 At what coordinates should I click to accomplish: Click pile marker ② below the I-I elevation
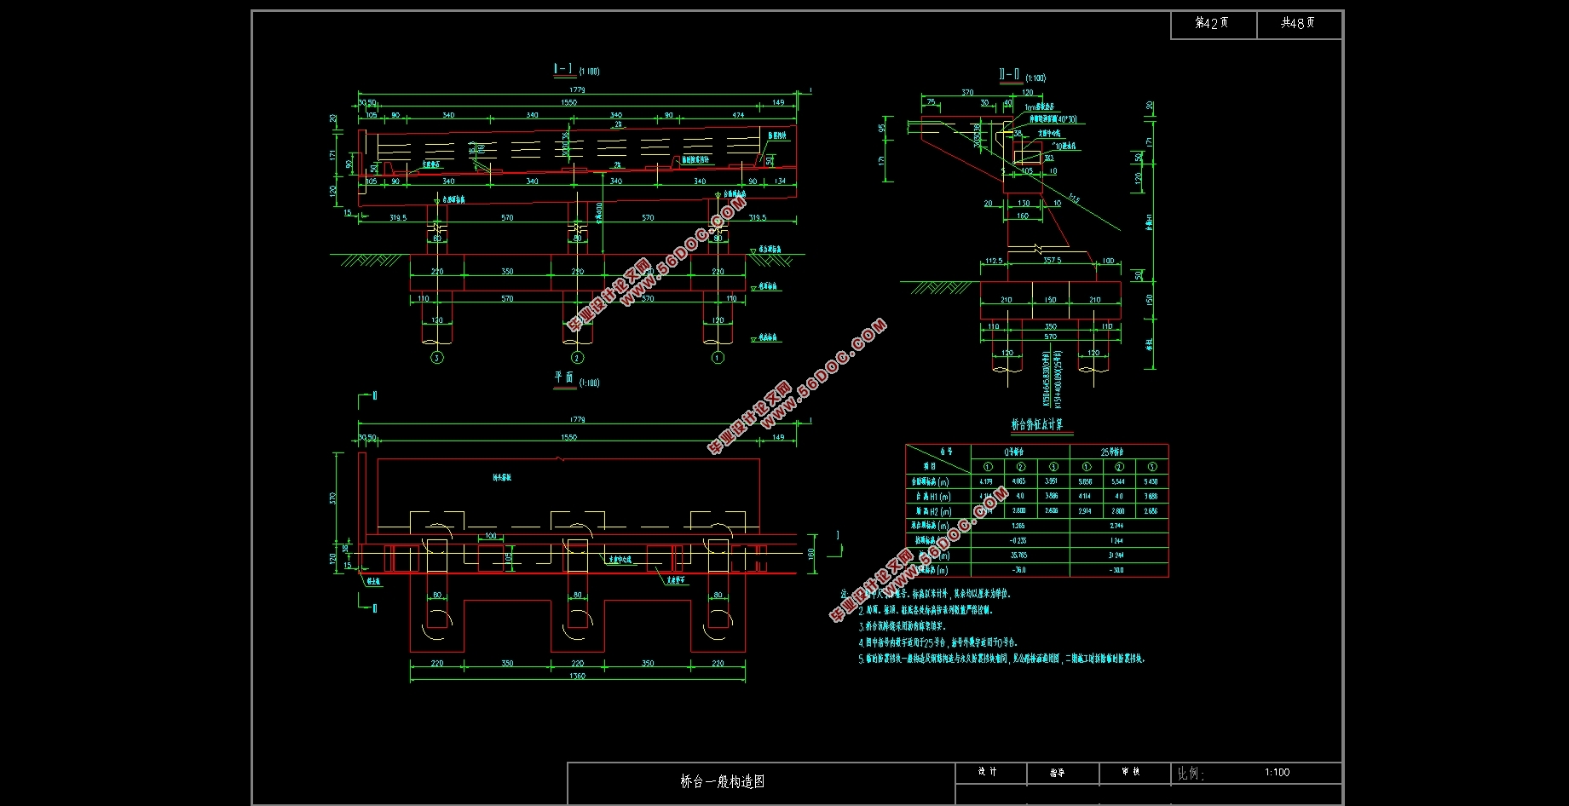coord(577,358)
